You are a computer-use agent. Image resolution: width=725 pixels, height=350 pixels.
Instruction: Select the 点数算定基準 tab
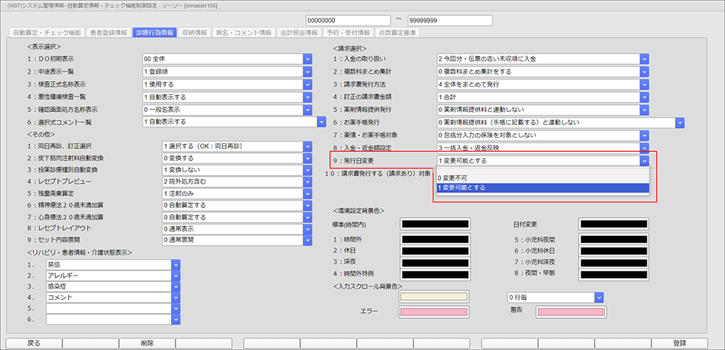click(394, 33)
